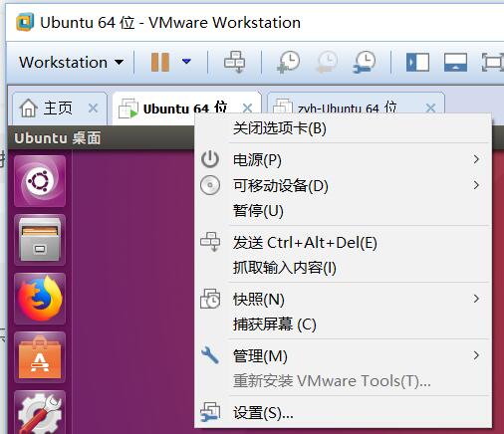This screenshot has width=504, height=434.
Task: Choose 关闭选项卡(B) from context menu
Action: pyautogui.click(x=343, y=128)
